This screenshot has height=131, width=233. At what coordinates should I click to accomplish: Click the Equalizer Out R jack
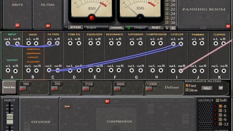[x=98, y=70]
